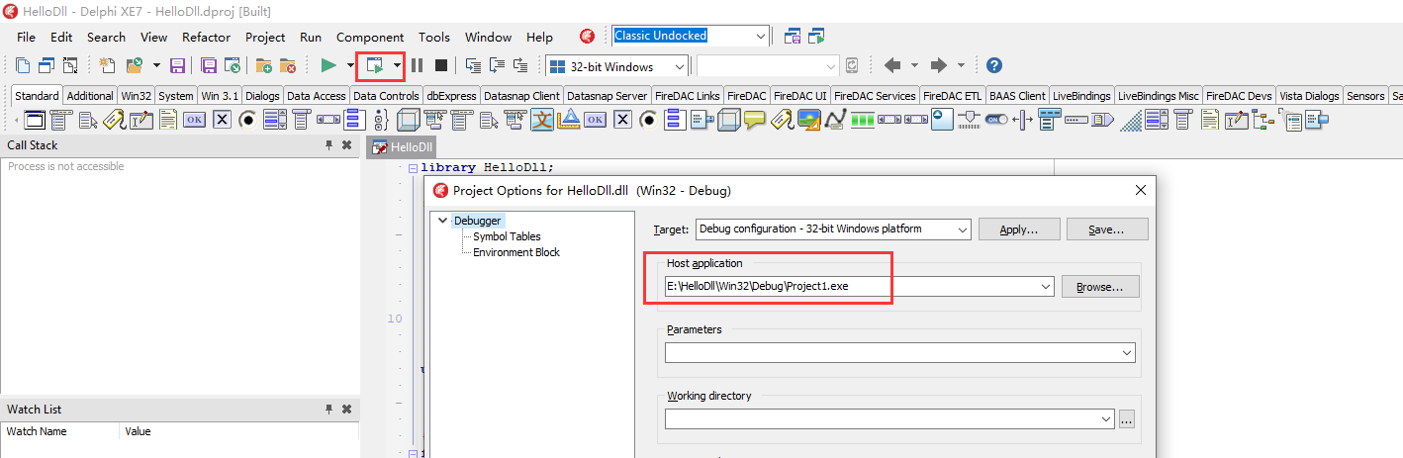This screenshot has width=1403, height=458.
Task: Click the Value column header in Watch List
Action: [x=238, y=431]
